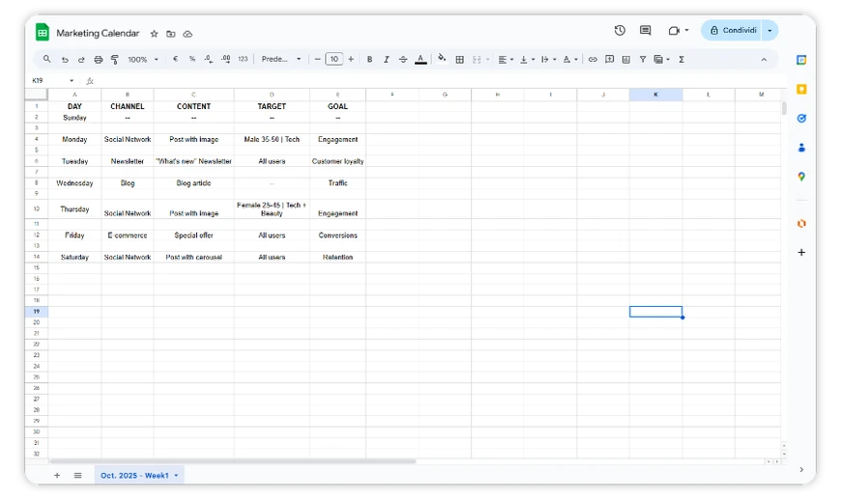Click the orange add-on icon in side panel
This screenshot has height=499, width=841.
(x=801, y=223)
